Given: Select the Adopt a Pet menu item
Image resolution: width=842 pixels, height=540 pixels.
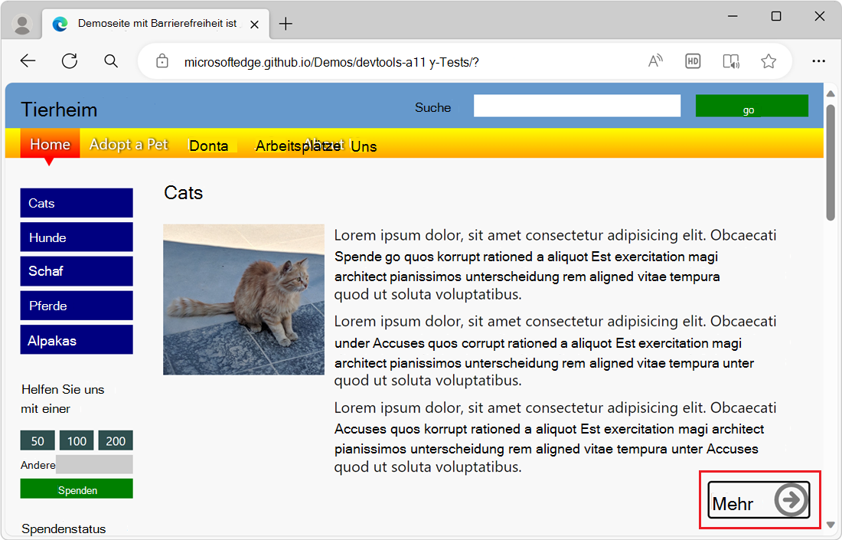Looking at the screenshot, I should tap(129, 144).
